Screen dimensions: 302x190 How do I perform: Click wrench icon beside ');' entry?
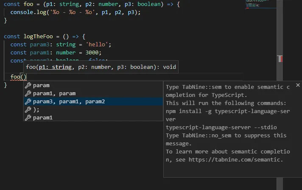[28, 110]
